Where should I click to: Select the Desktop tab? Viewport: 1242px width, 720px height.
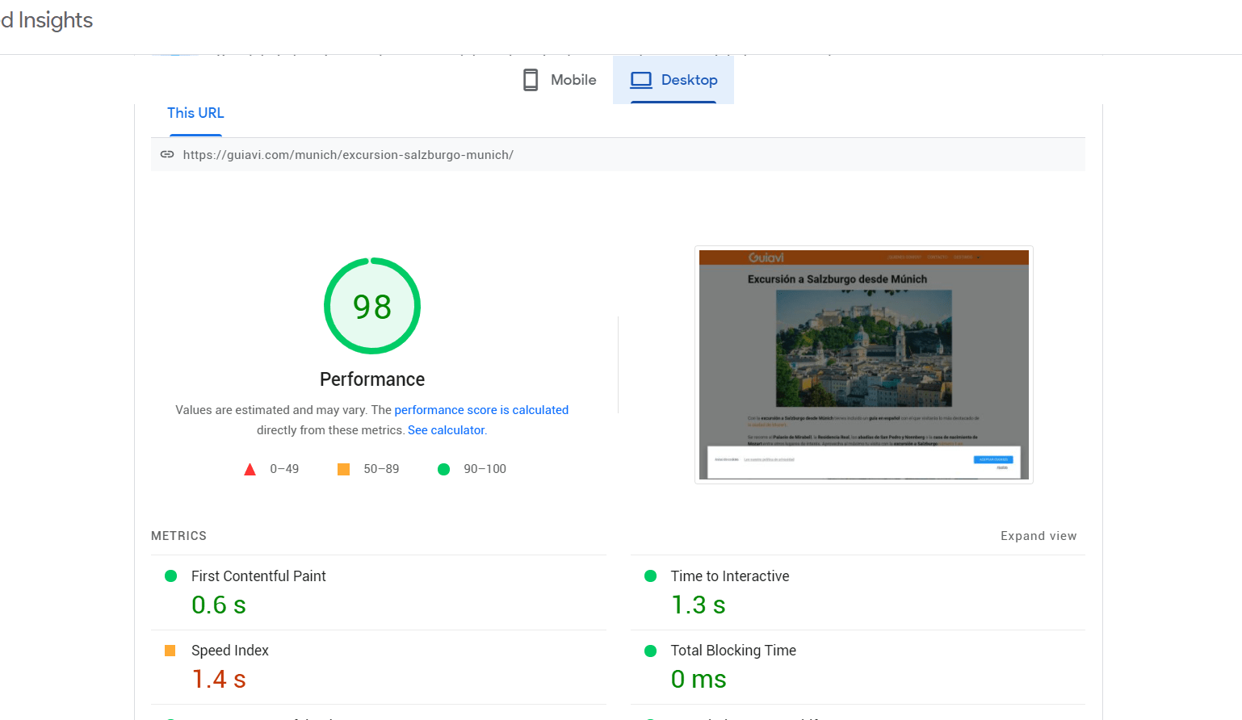point(673,80)
